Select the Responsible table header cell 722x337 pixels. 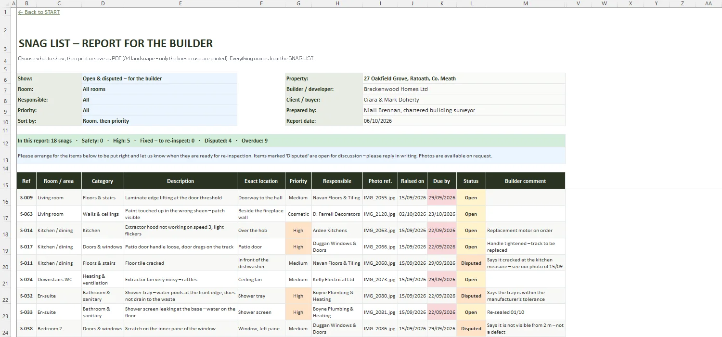point(337,181)
